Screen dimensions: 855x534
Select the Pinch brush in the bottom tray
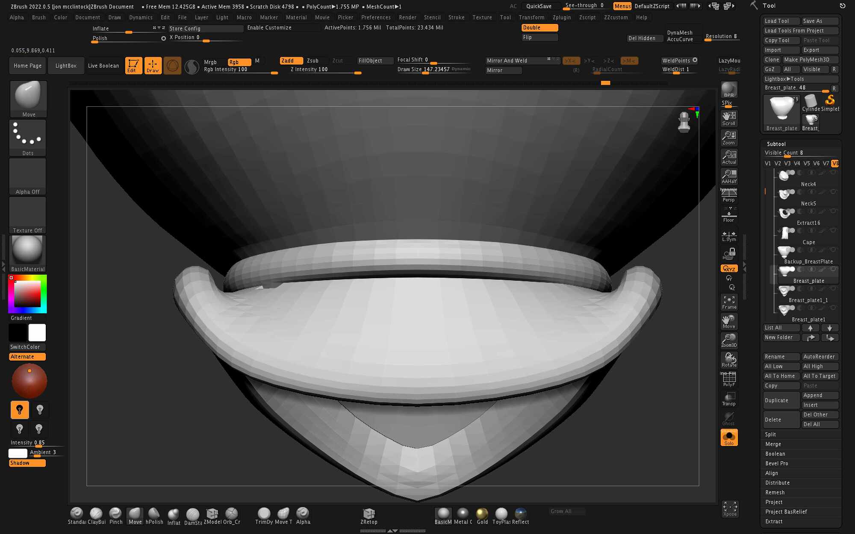coord(115,514)
